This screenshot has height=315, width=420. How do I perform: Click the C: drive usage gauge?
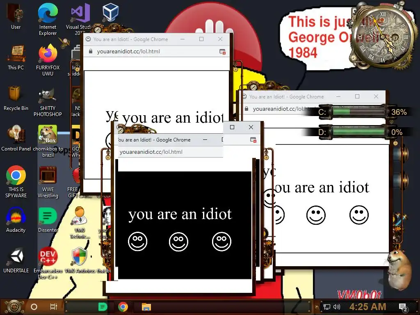[358, 112]
